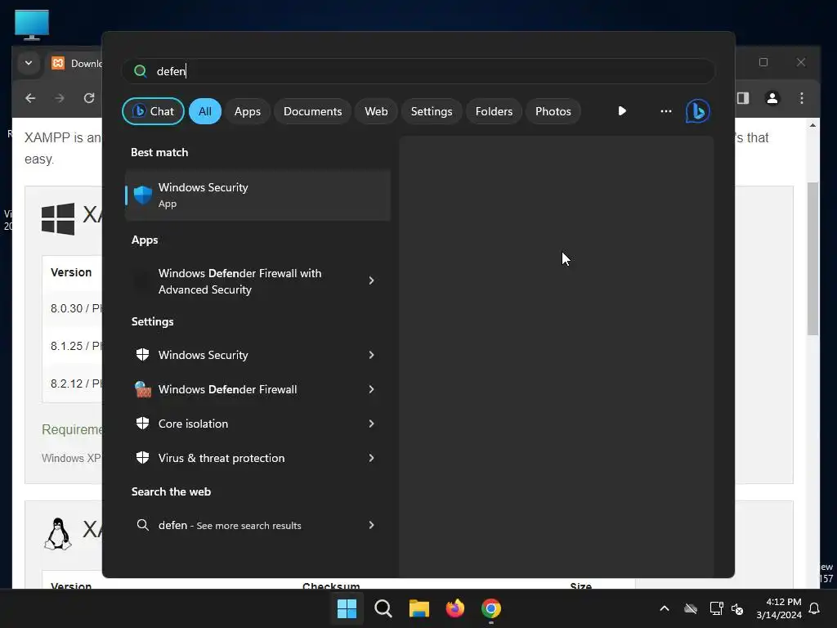Reload the page in Chrome
Screen dimensions: 837x628
(89, 98)
